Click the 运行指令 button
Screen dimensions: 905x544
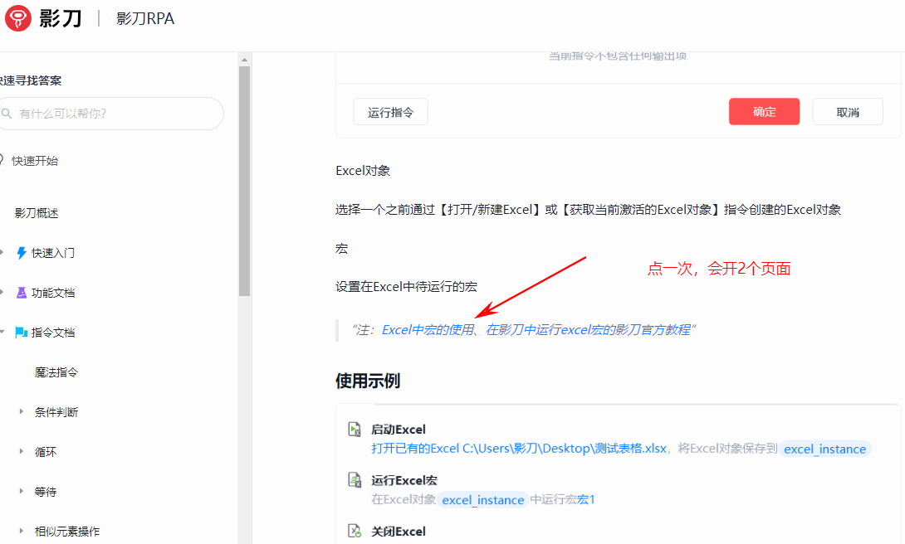click(391, 112)
